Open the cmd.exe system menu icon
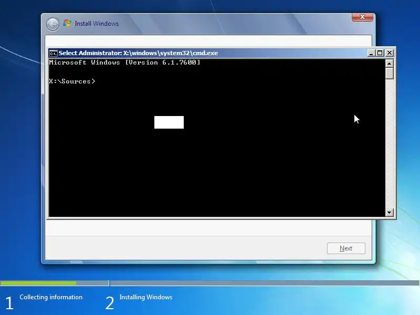The height and width of the screenshot is (315, 420). pos(54,54)
